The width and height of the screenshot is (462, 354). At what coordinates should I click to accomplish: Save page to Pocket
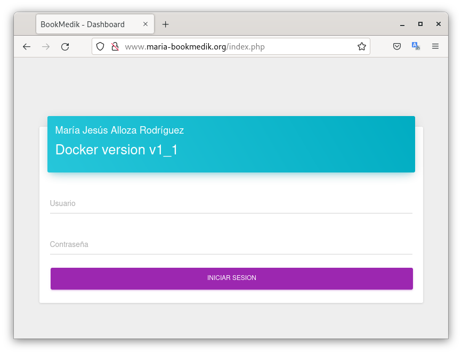397,47
